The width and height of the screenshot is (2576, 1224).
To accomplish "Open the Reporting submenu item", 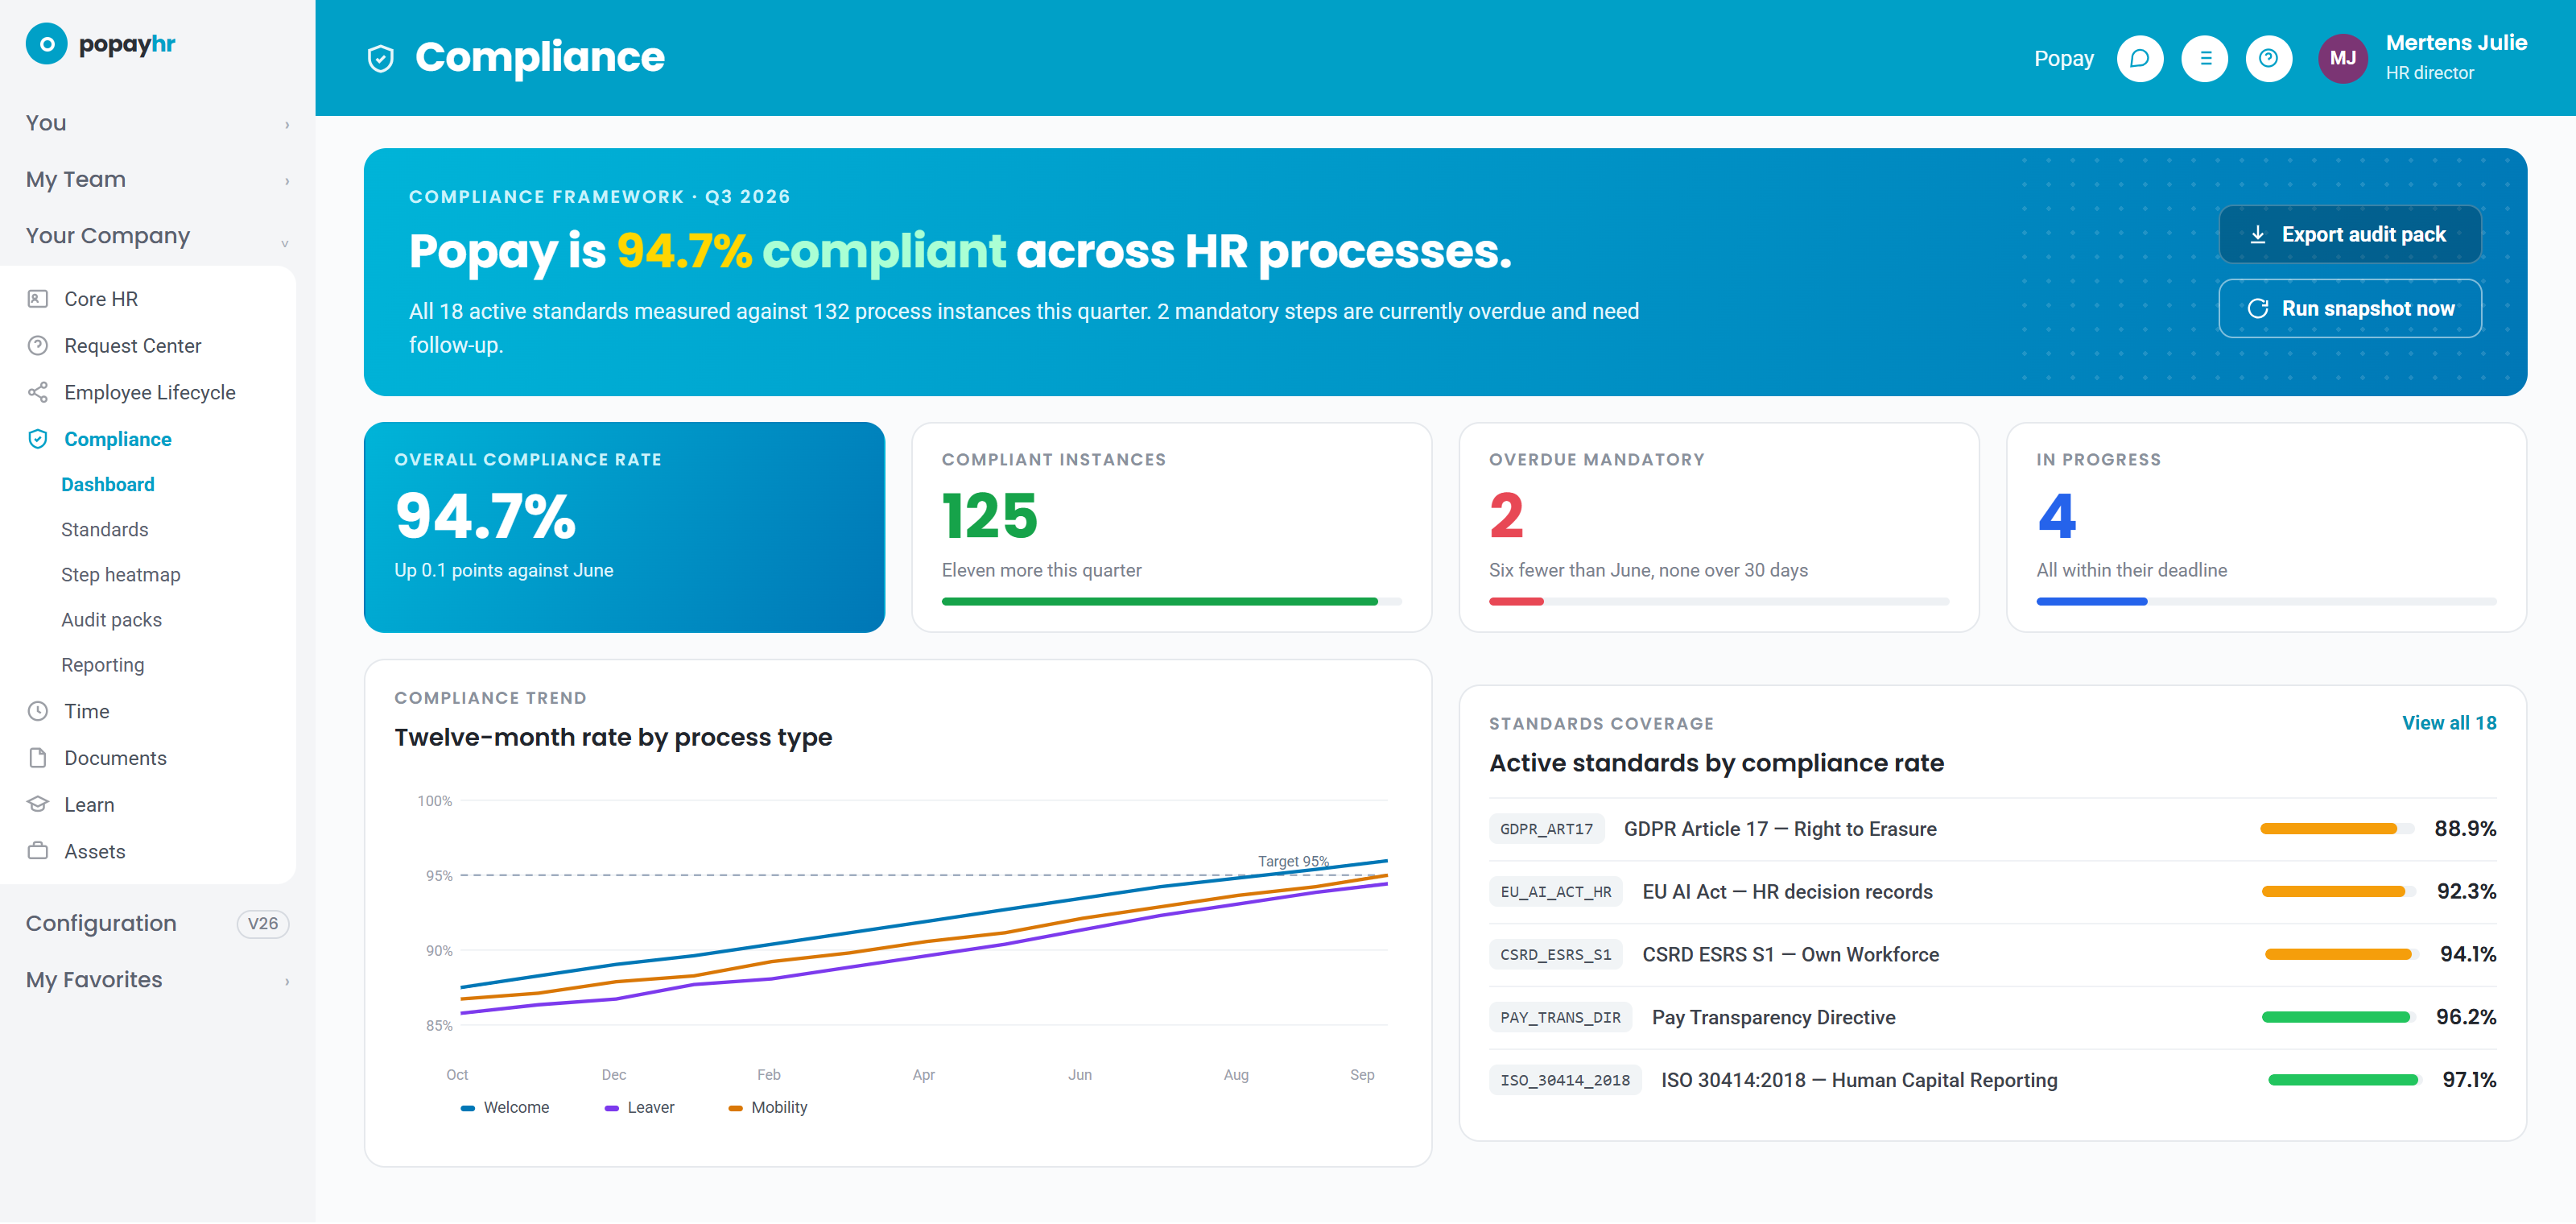I will [x=102, y=665].
